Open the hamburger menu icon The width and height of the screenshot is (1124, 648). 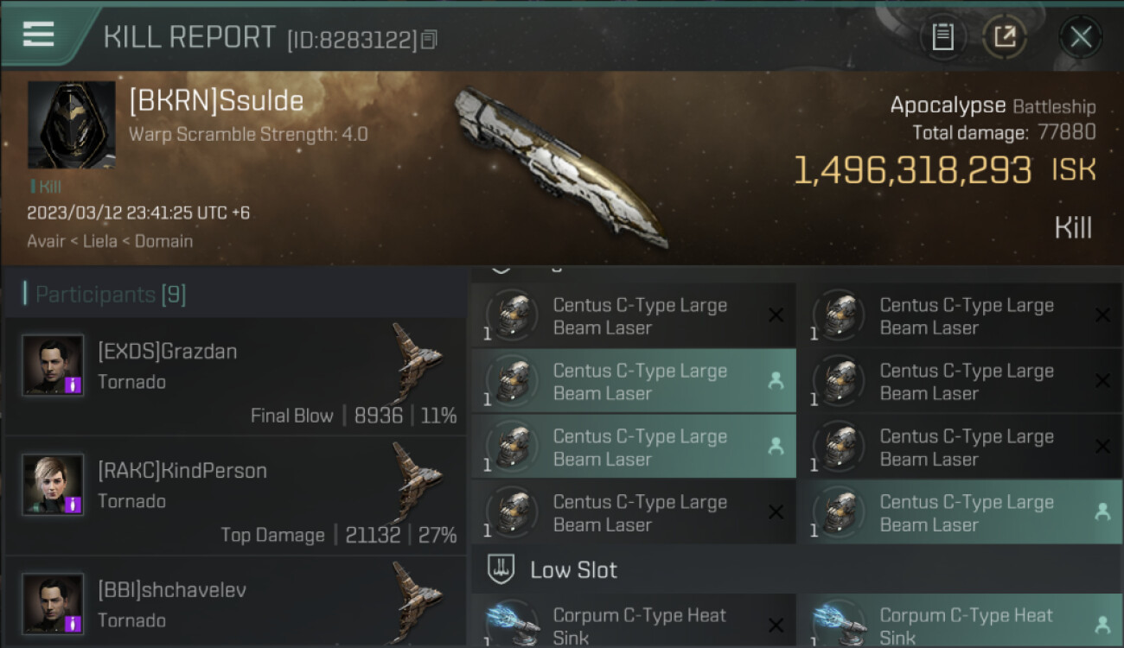click(x=38, y=35)
